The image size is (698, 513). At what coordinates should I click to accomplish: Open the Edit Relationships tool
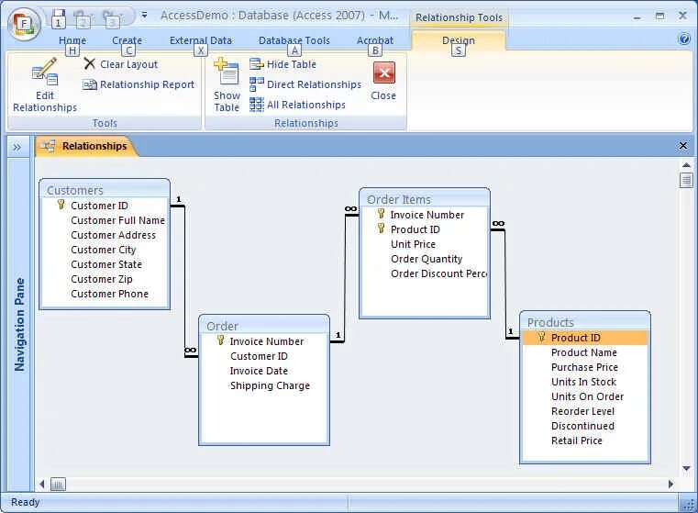(45, 84)
